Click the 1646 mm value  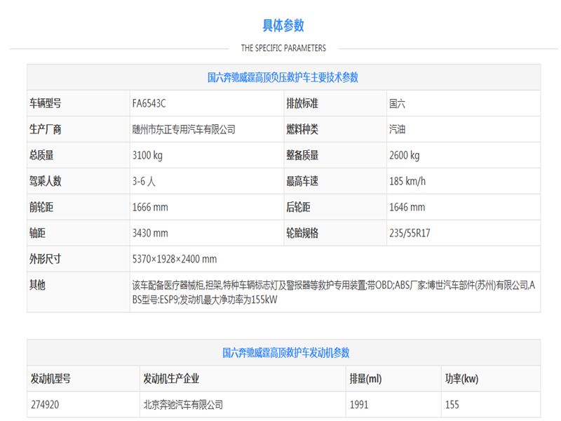(x=407, y=207)
